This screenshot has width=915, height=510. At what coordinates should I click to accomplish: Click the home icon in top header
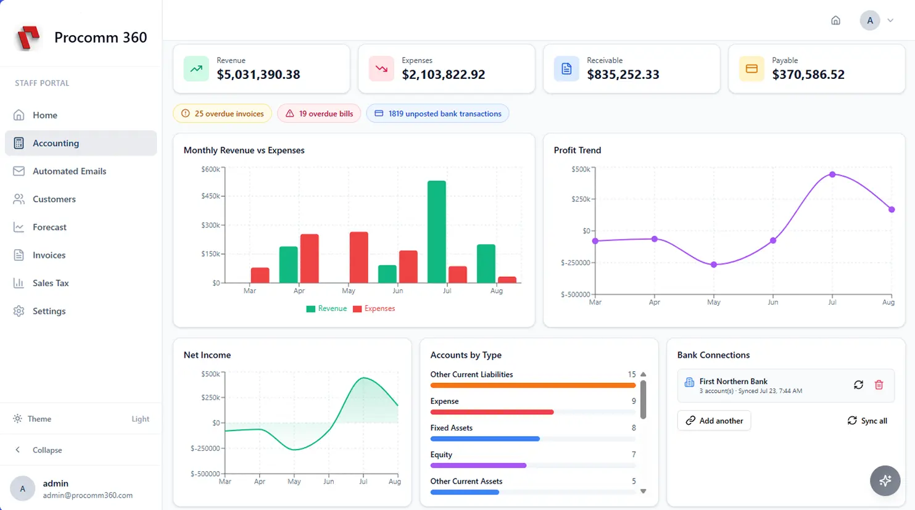pos(835,20)
